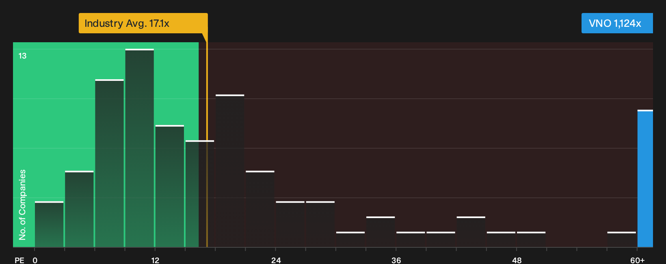Click the x-axis label 24

[x=276, y=260]
